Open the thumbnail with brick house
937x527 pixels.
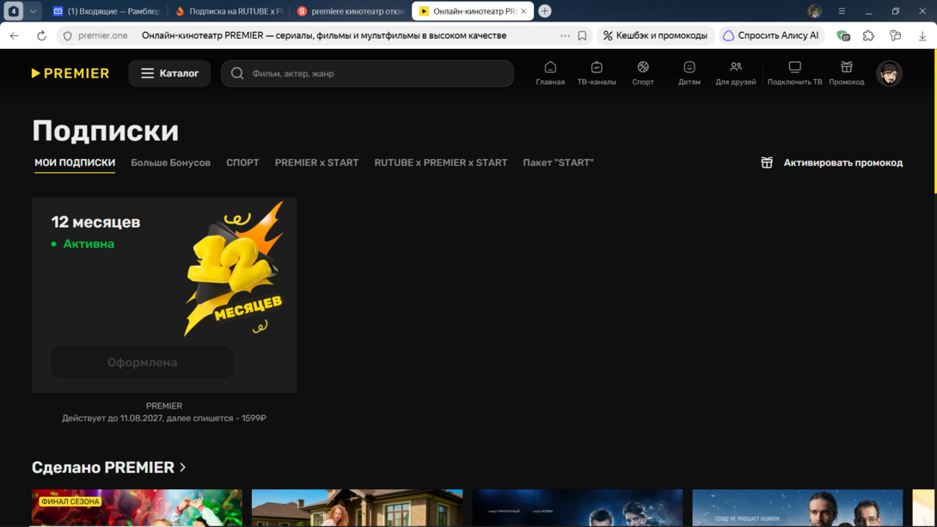(x=357, y=508)
